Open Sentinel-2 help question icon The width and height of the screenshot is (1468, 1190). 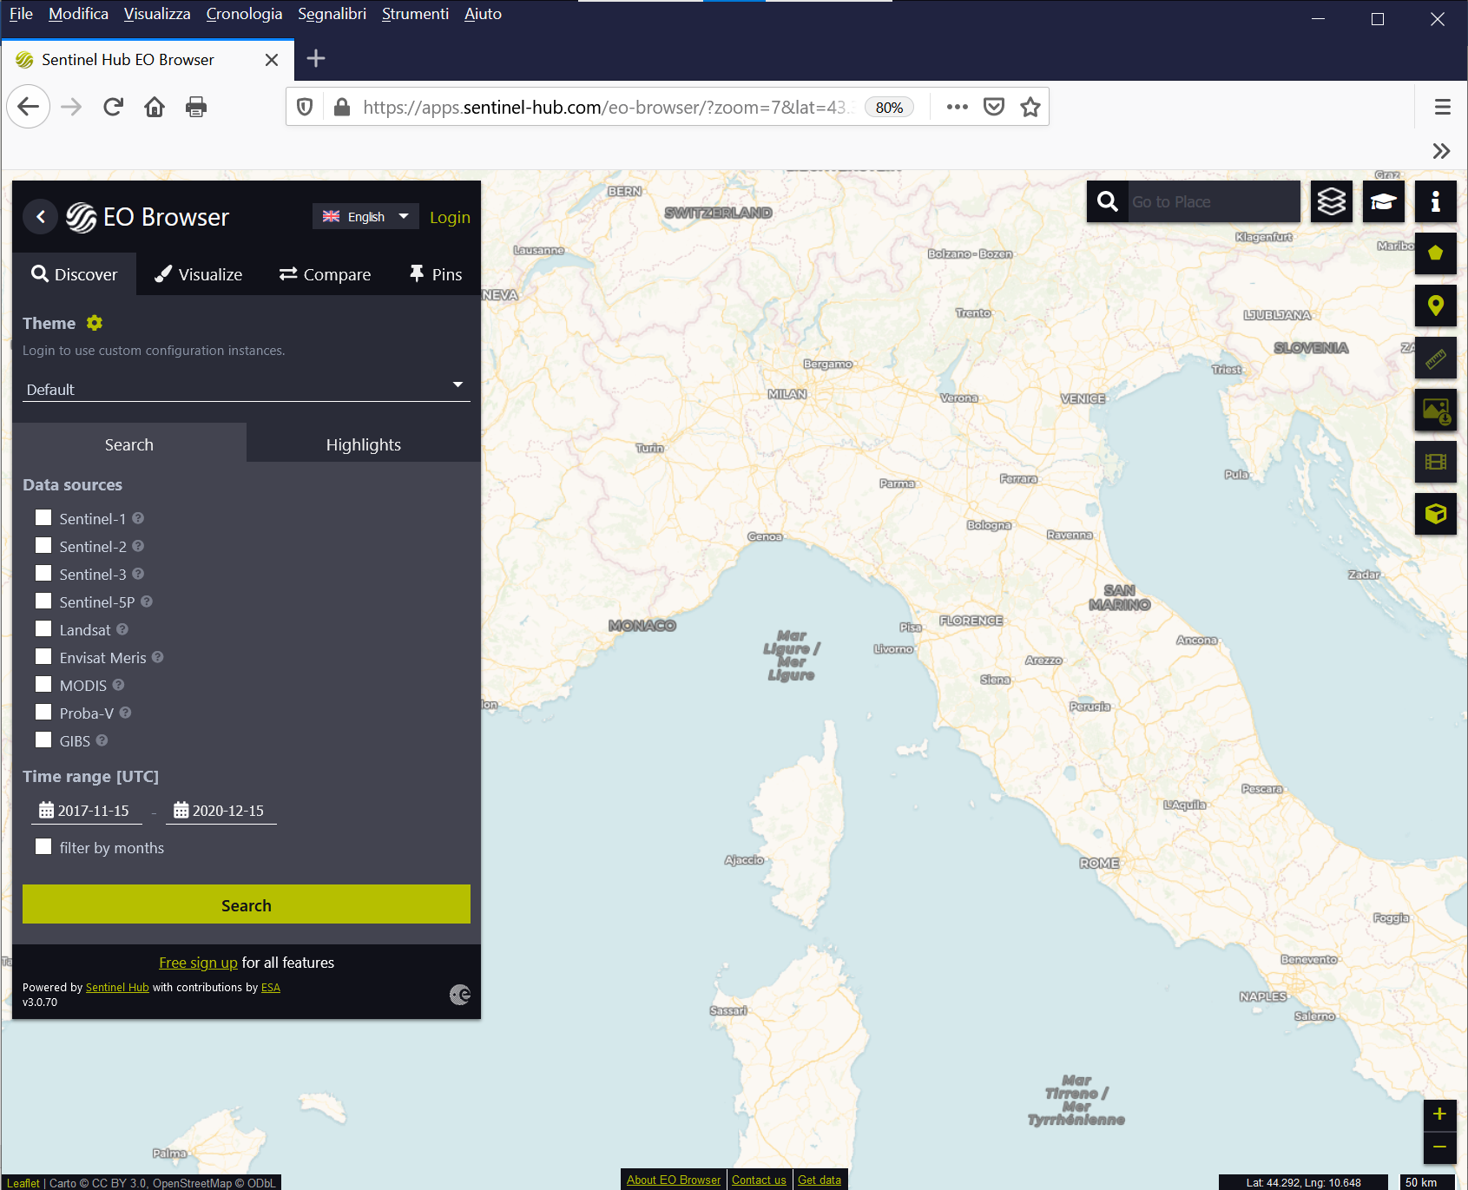tap(138, 546)
